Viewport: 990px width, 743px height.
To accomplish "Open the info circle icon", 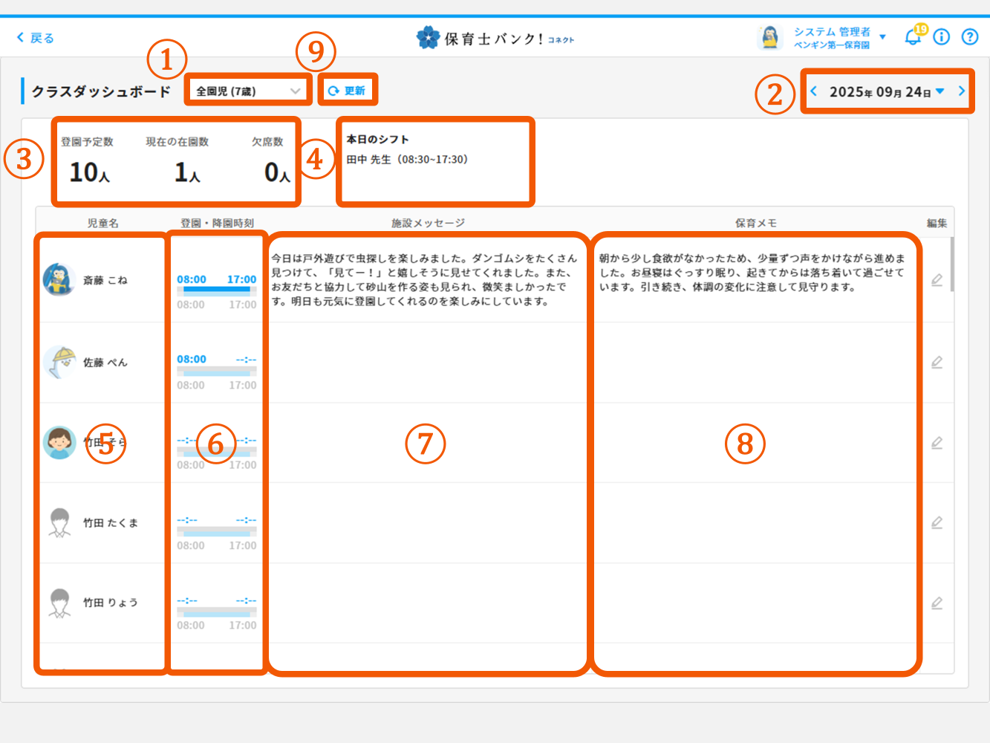I will 941,37.
